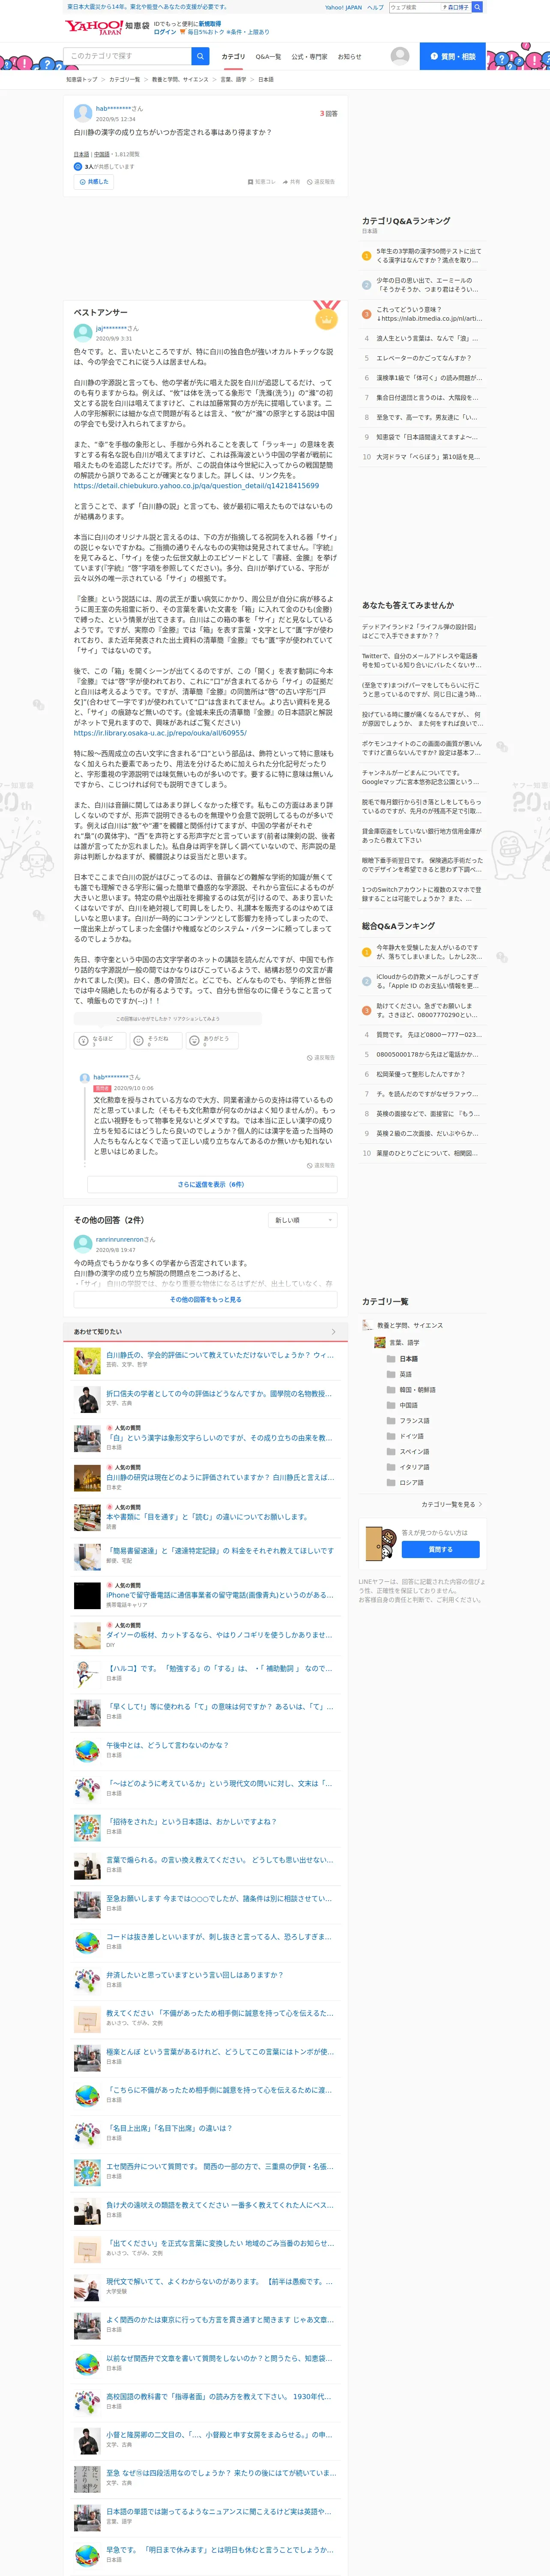550x2576 pixels.
Task: Click the ロシア語 category folder icon
Action: (x=391, y=1482)
